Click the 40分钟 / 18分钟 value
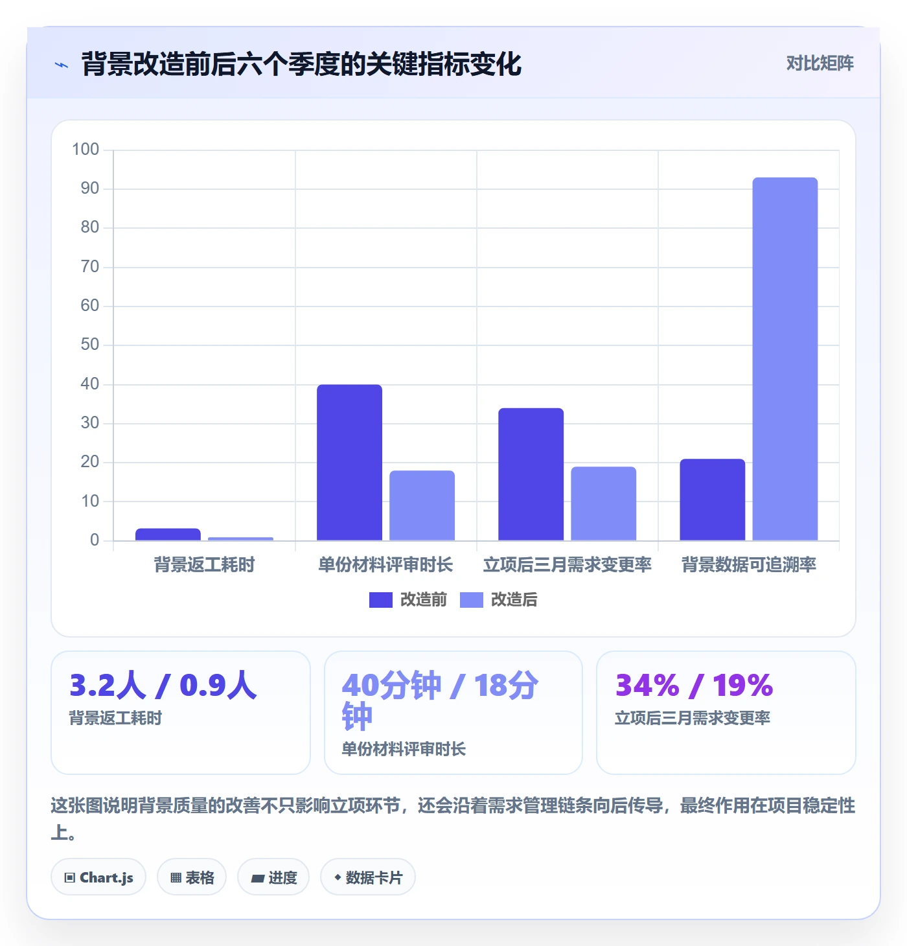The image size is (907, 946). [440, 701]
